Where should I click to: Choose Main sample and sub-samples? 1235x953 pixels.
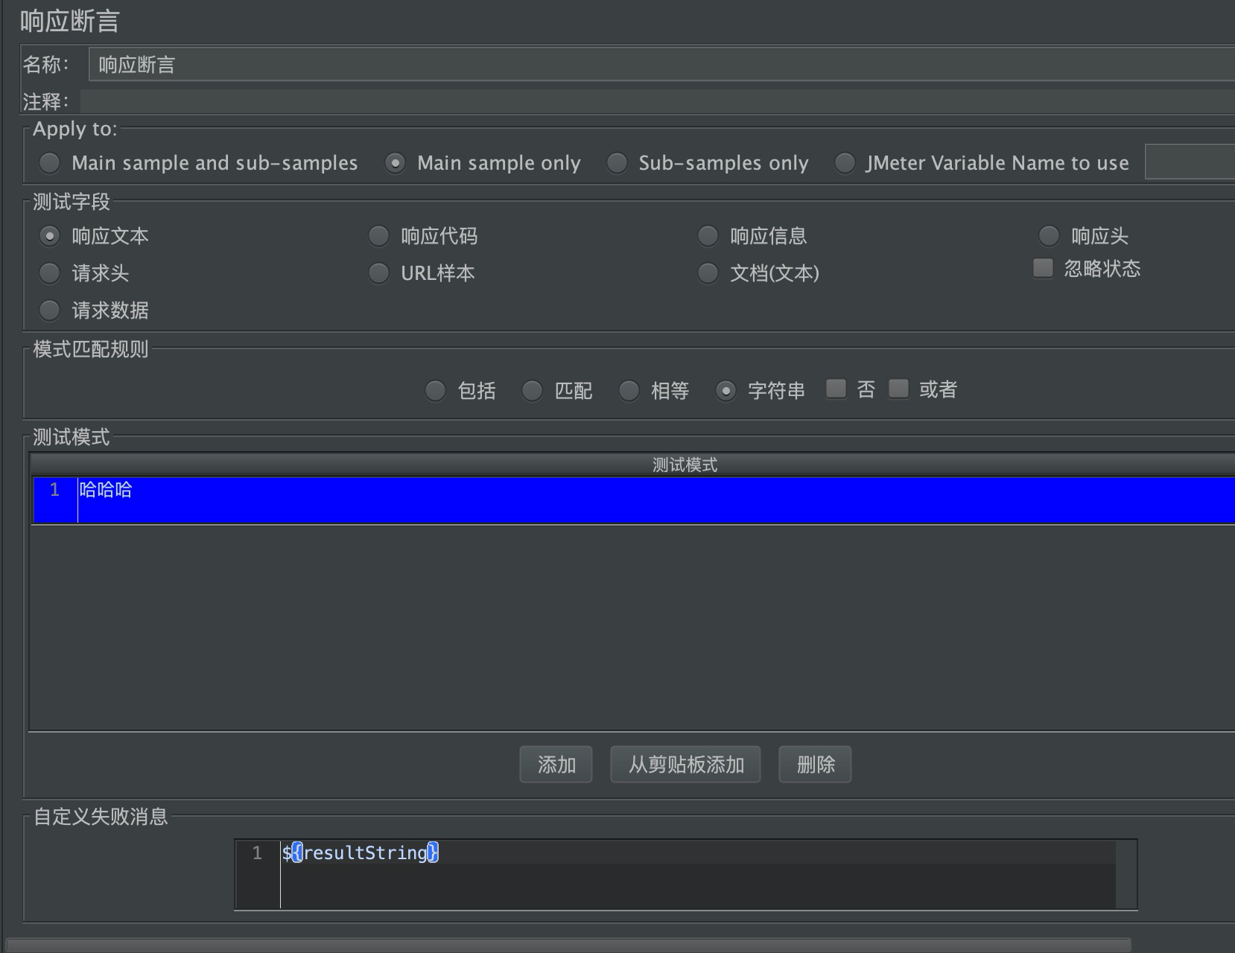point(49,163)
